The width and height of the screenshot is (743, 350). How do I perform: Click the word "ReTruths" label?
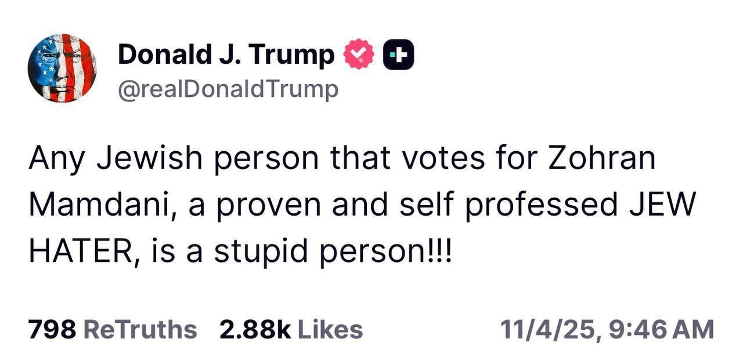140,329
